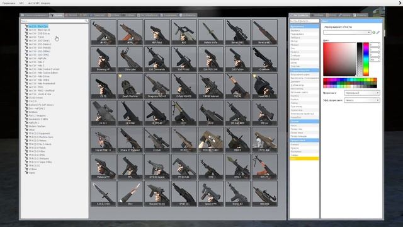Pick the Crossbow weapon icon
403x227 pixels.
pyautogui.click(x=264, y=59)
